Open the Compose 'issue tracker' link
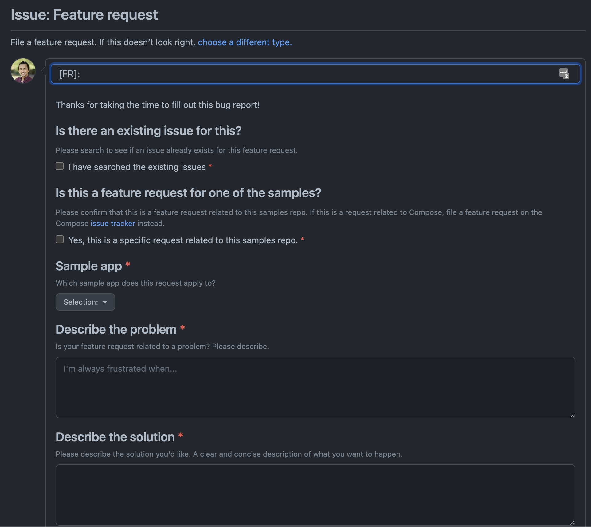 coord(113,224)
